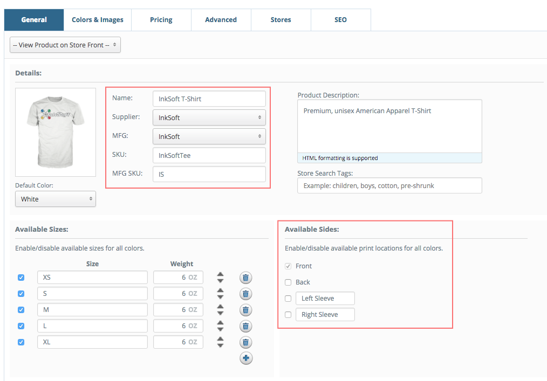Click the T-shirt product thumbnail
The image size is (547, 381).
coord(56,132)
